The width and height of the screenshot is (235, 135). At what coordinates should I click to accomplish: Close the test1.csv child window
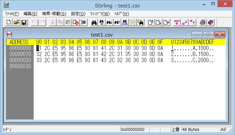point(220,34)
